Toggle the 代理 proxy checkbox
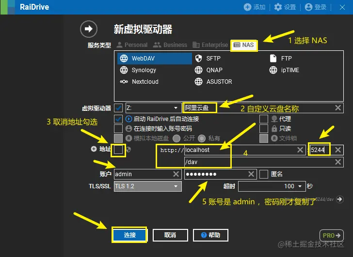 coord(264,119)
